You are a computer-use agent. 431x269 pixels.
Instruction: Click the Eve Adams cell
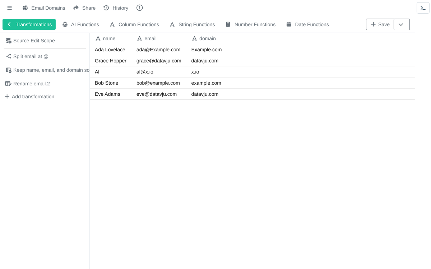click(x=107, y=94)
